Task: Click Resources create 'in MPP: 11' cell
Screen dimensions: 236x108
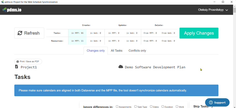Action: pyautogui.click(x=77, y=41)
